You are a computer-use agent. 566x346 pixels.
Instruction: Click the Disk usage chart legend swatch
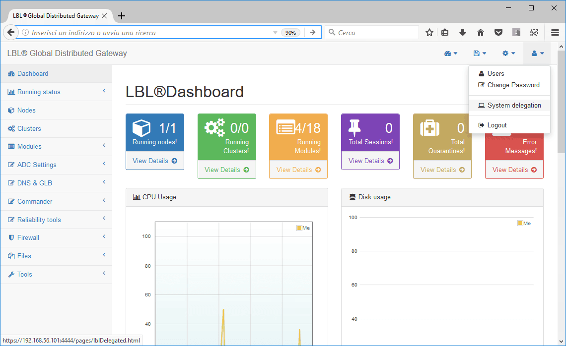520,223
